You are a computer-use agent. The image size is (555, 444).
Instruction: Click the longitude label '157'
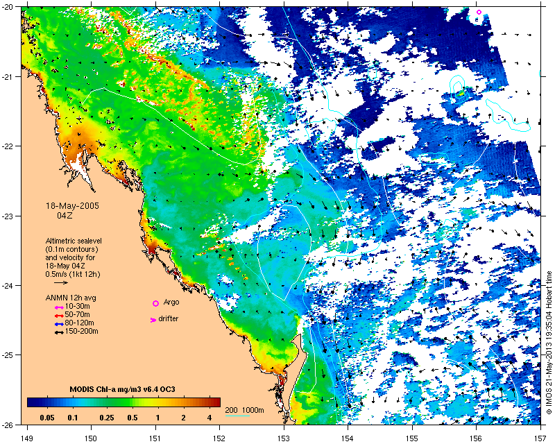540,438
